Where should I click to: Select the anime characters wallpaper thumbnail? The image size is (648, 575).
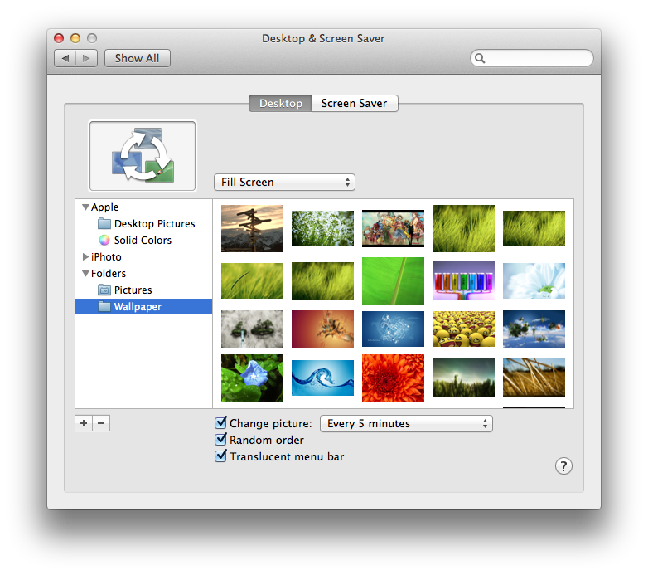point(393,228)
